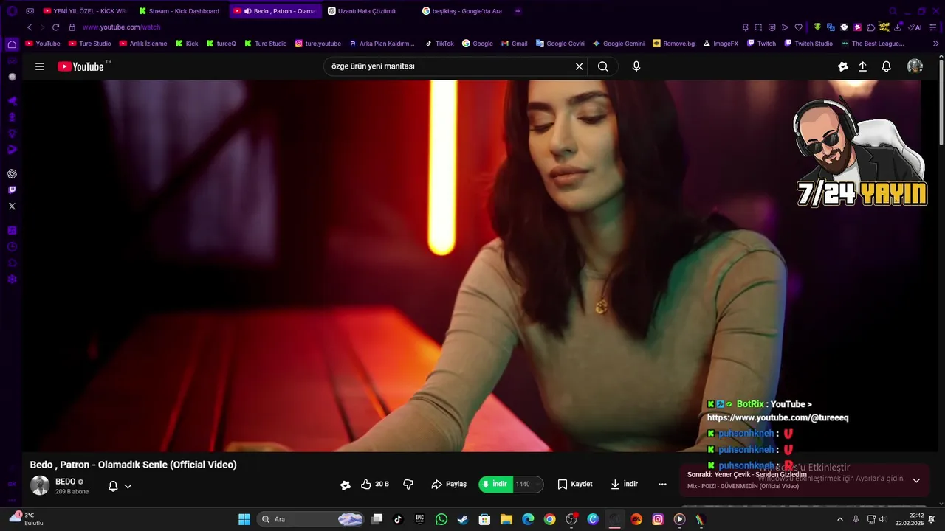Expand the subscription options chevron
Viewport: 945px width, 531px height.
128,486
